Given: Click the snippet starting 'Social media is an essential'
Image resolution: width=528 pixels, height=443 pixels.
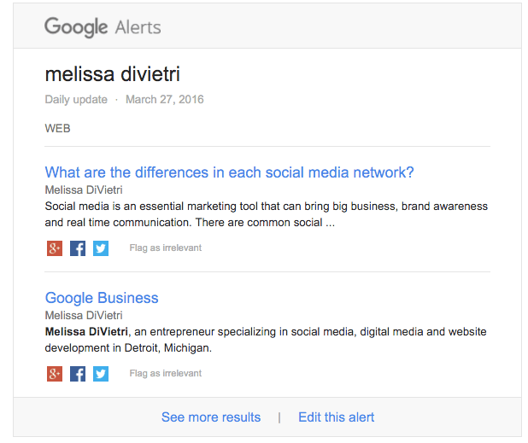Looking at the screenshot, I should tap(266, 214).
